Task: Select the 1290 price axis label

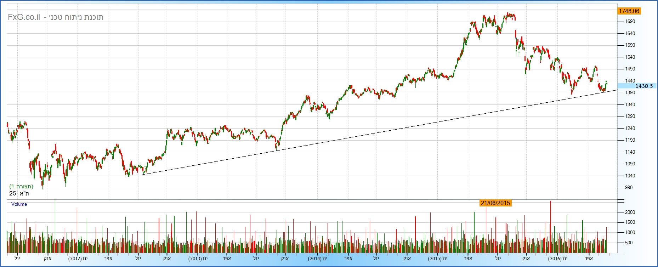Action: click(x=630, y=117)
